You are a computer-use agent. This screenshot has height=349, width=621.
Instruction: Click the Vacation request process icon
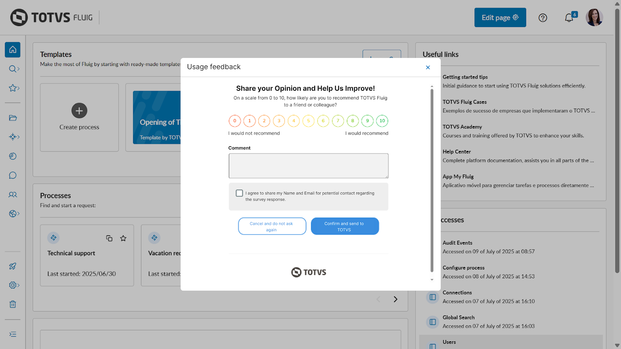pyautogui.click(x=154, y=238)
